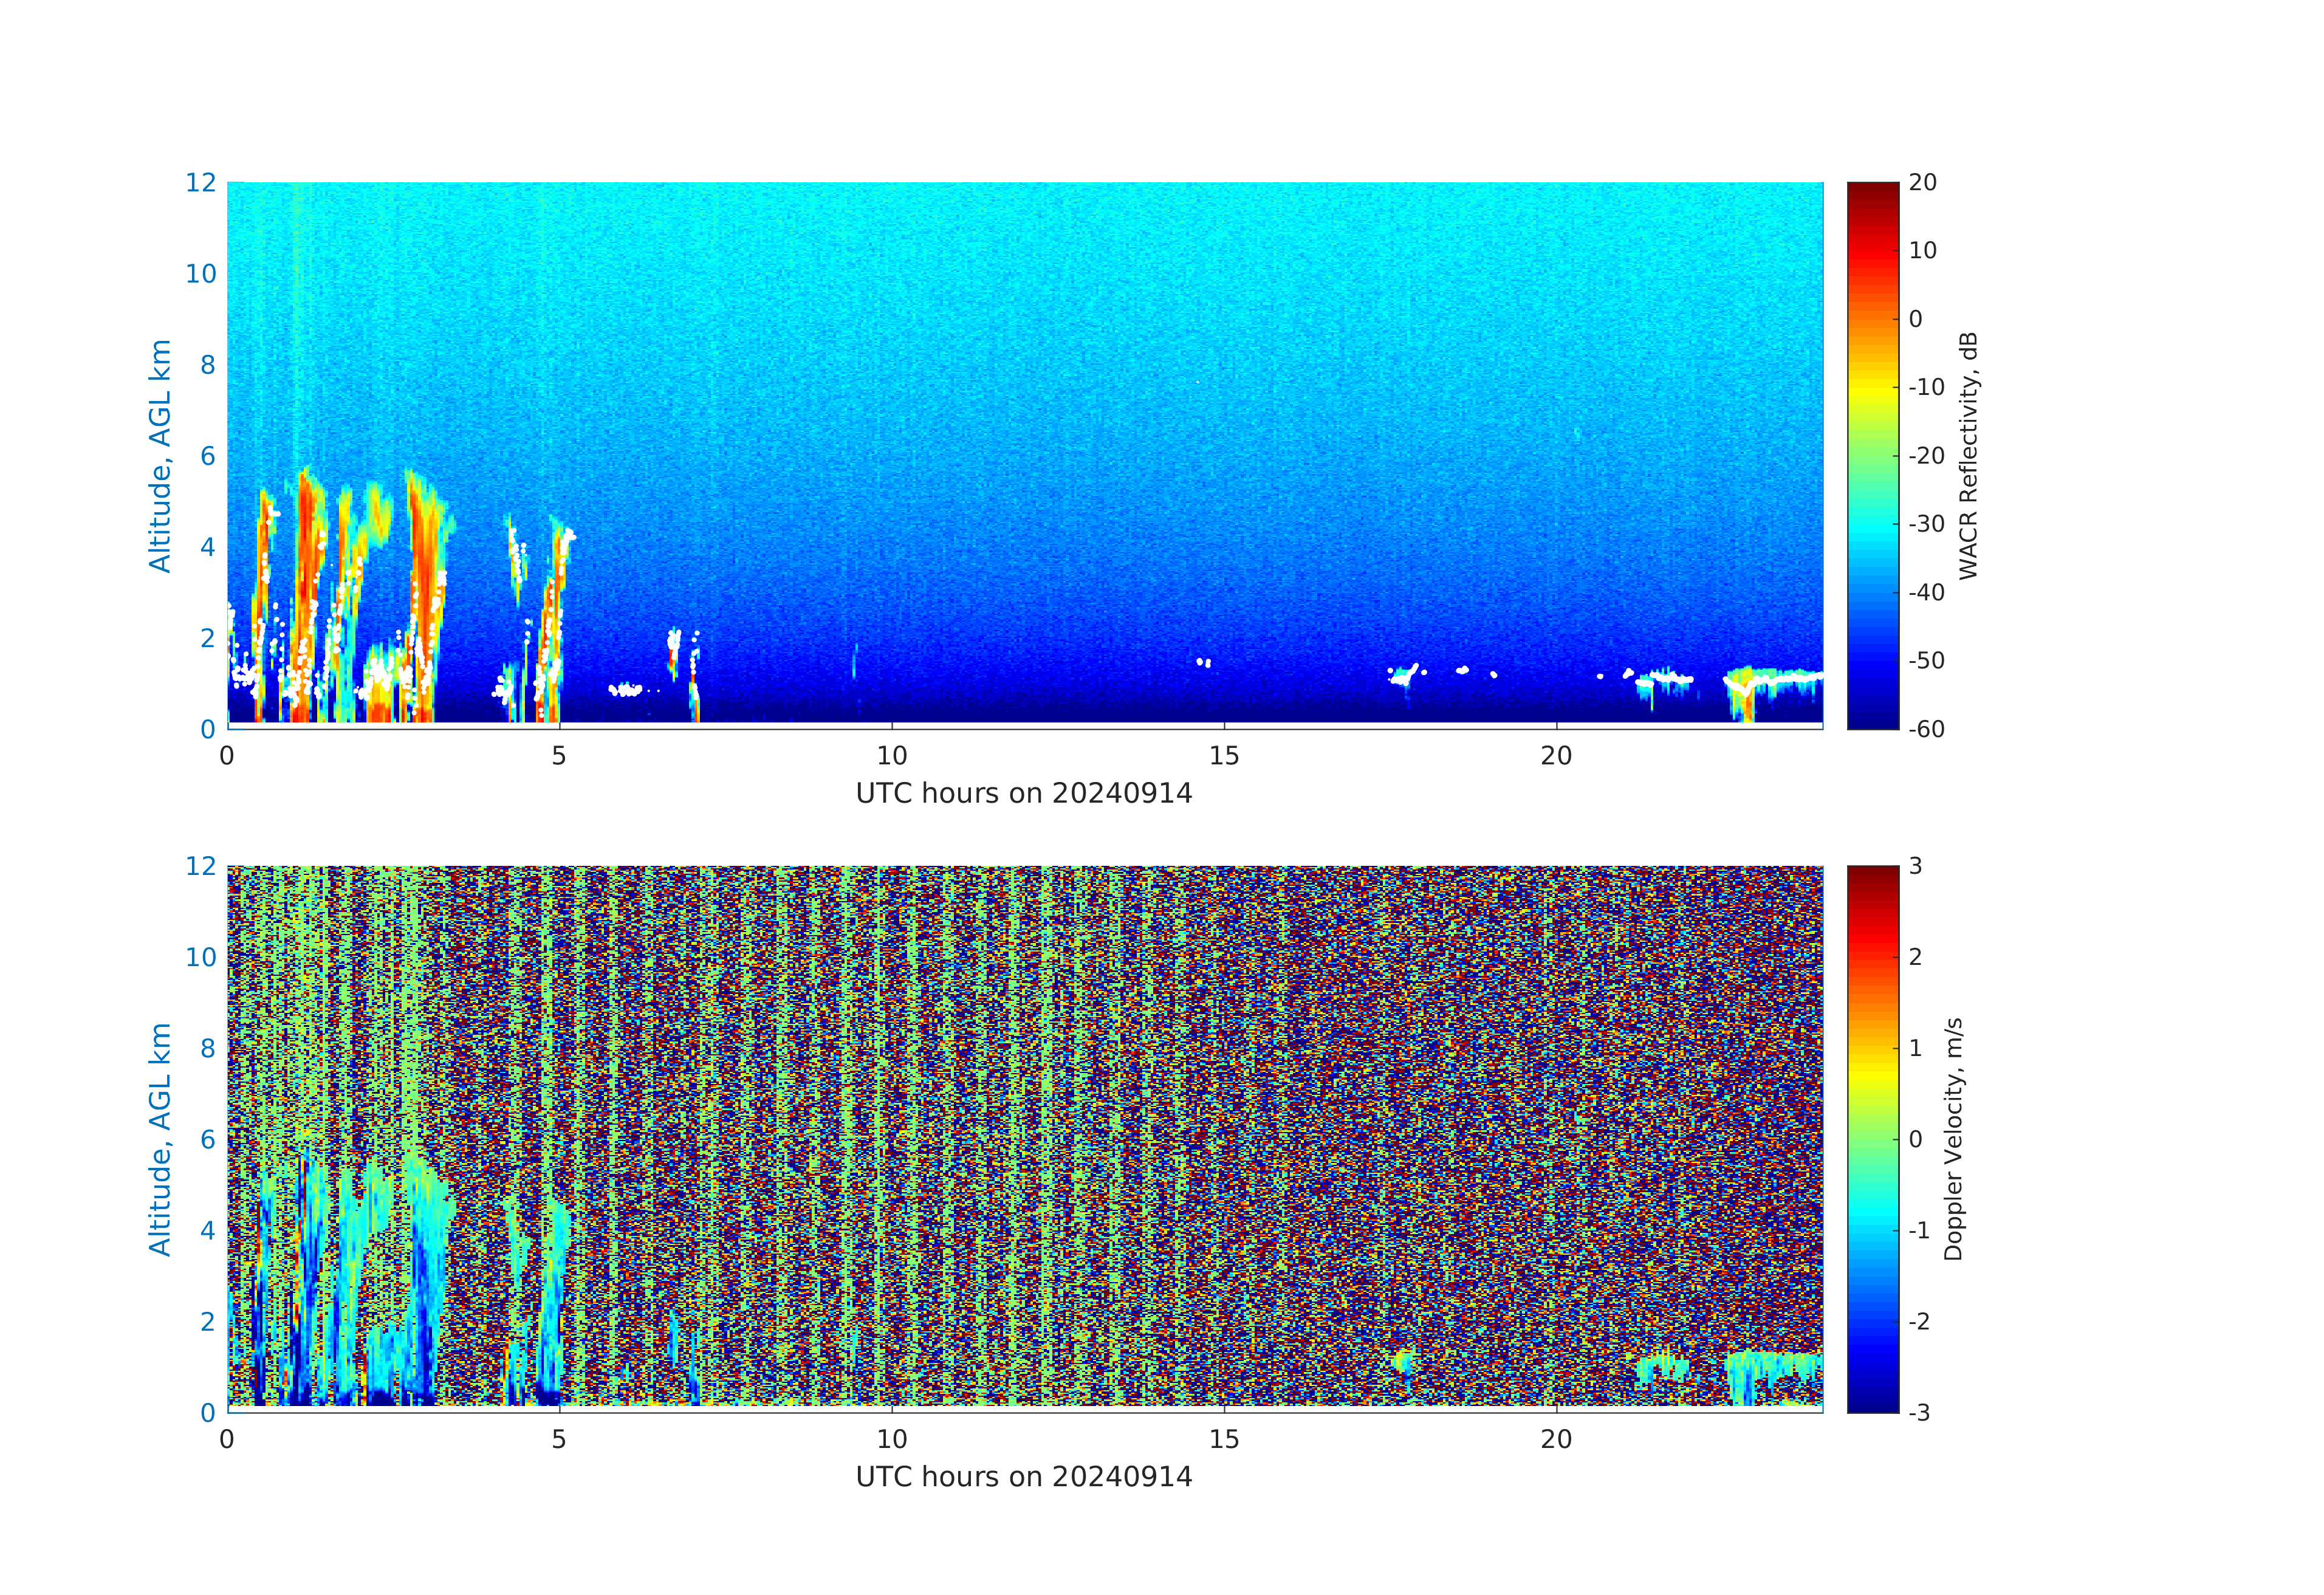Click x-axis tick 10 under reflectivity plot
The image size is (2324, 1595).
point(892,756)
